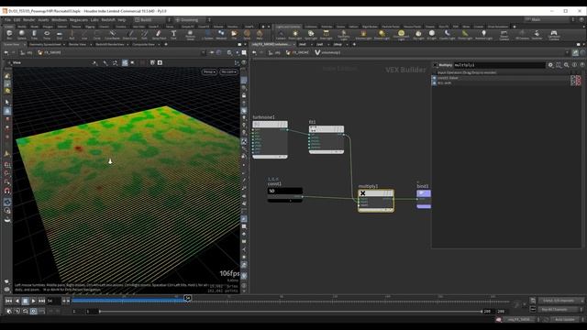
Task: Add an Ambient Light from the shelf
Action: click(x=483, y=35)
